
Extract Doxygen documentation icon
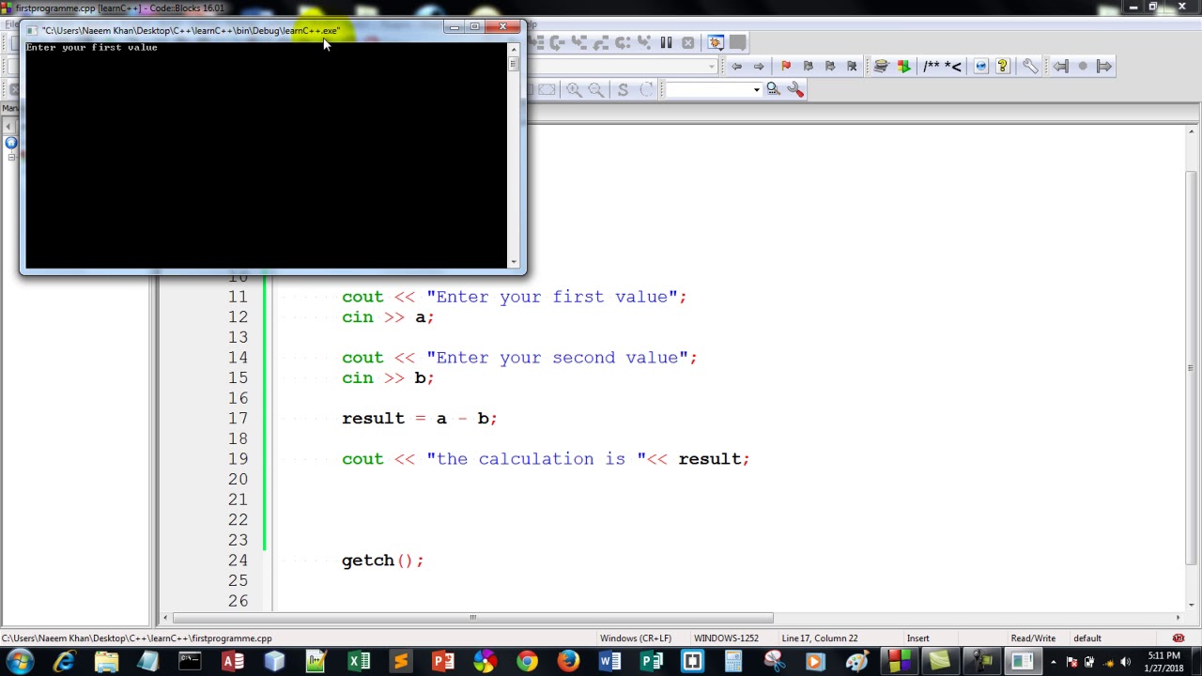tap(903, 66)
